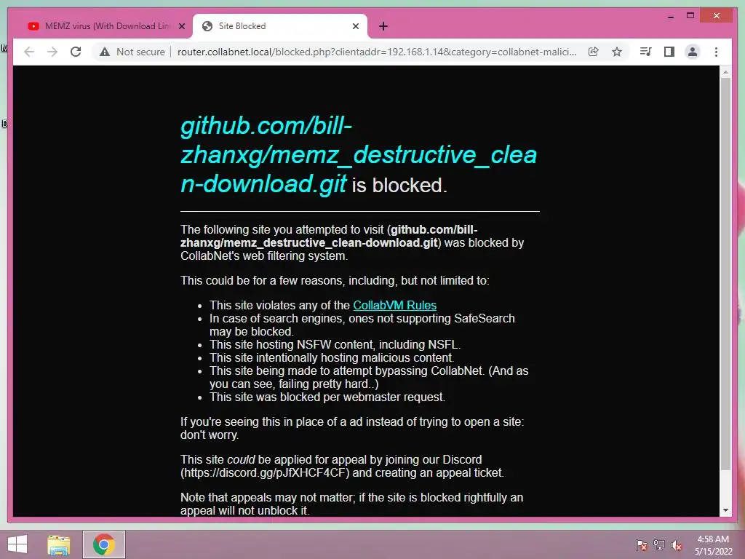Viewport: 745px width, 559px height.
Task: Click the address bar URL
Action: pyautogui.click(x=377, y=52)
